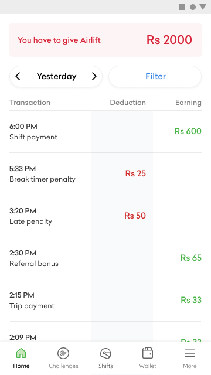
Task: Select the Yesterday date label
Action: 56,76
